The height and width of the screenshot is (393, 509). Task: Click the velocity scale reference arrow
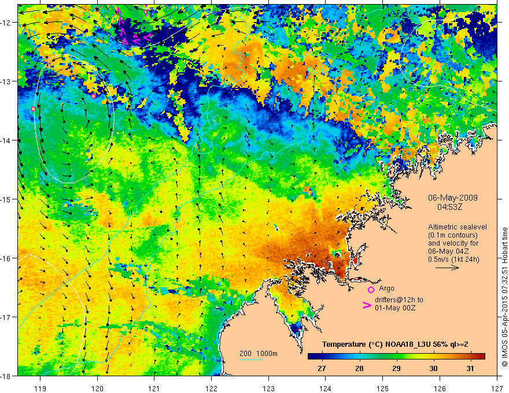pos(447,268)
